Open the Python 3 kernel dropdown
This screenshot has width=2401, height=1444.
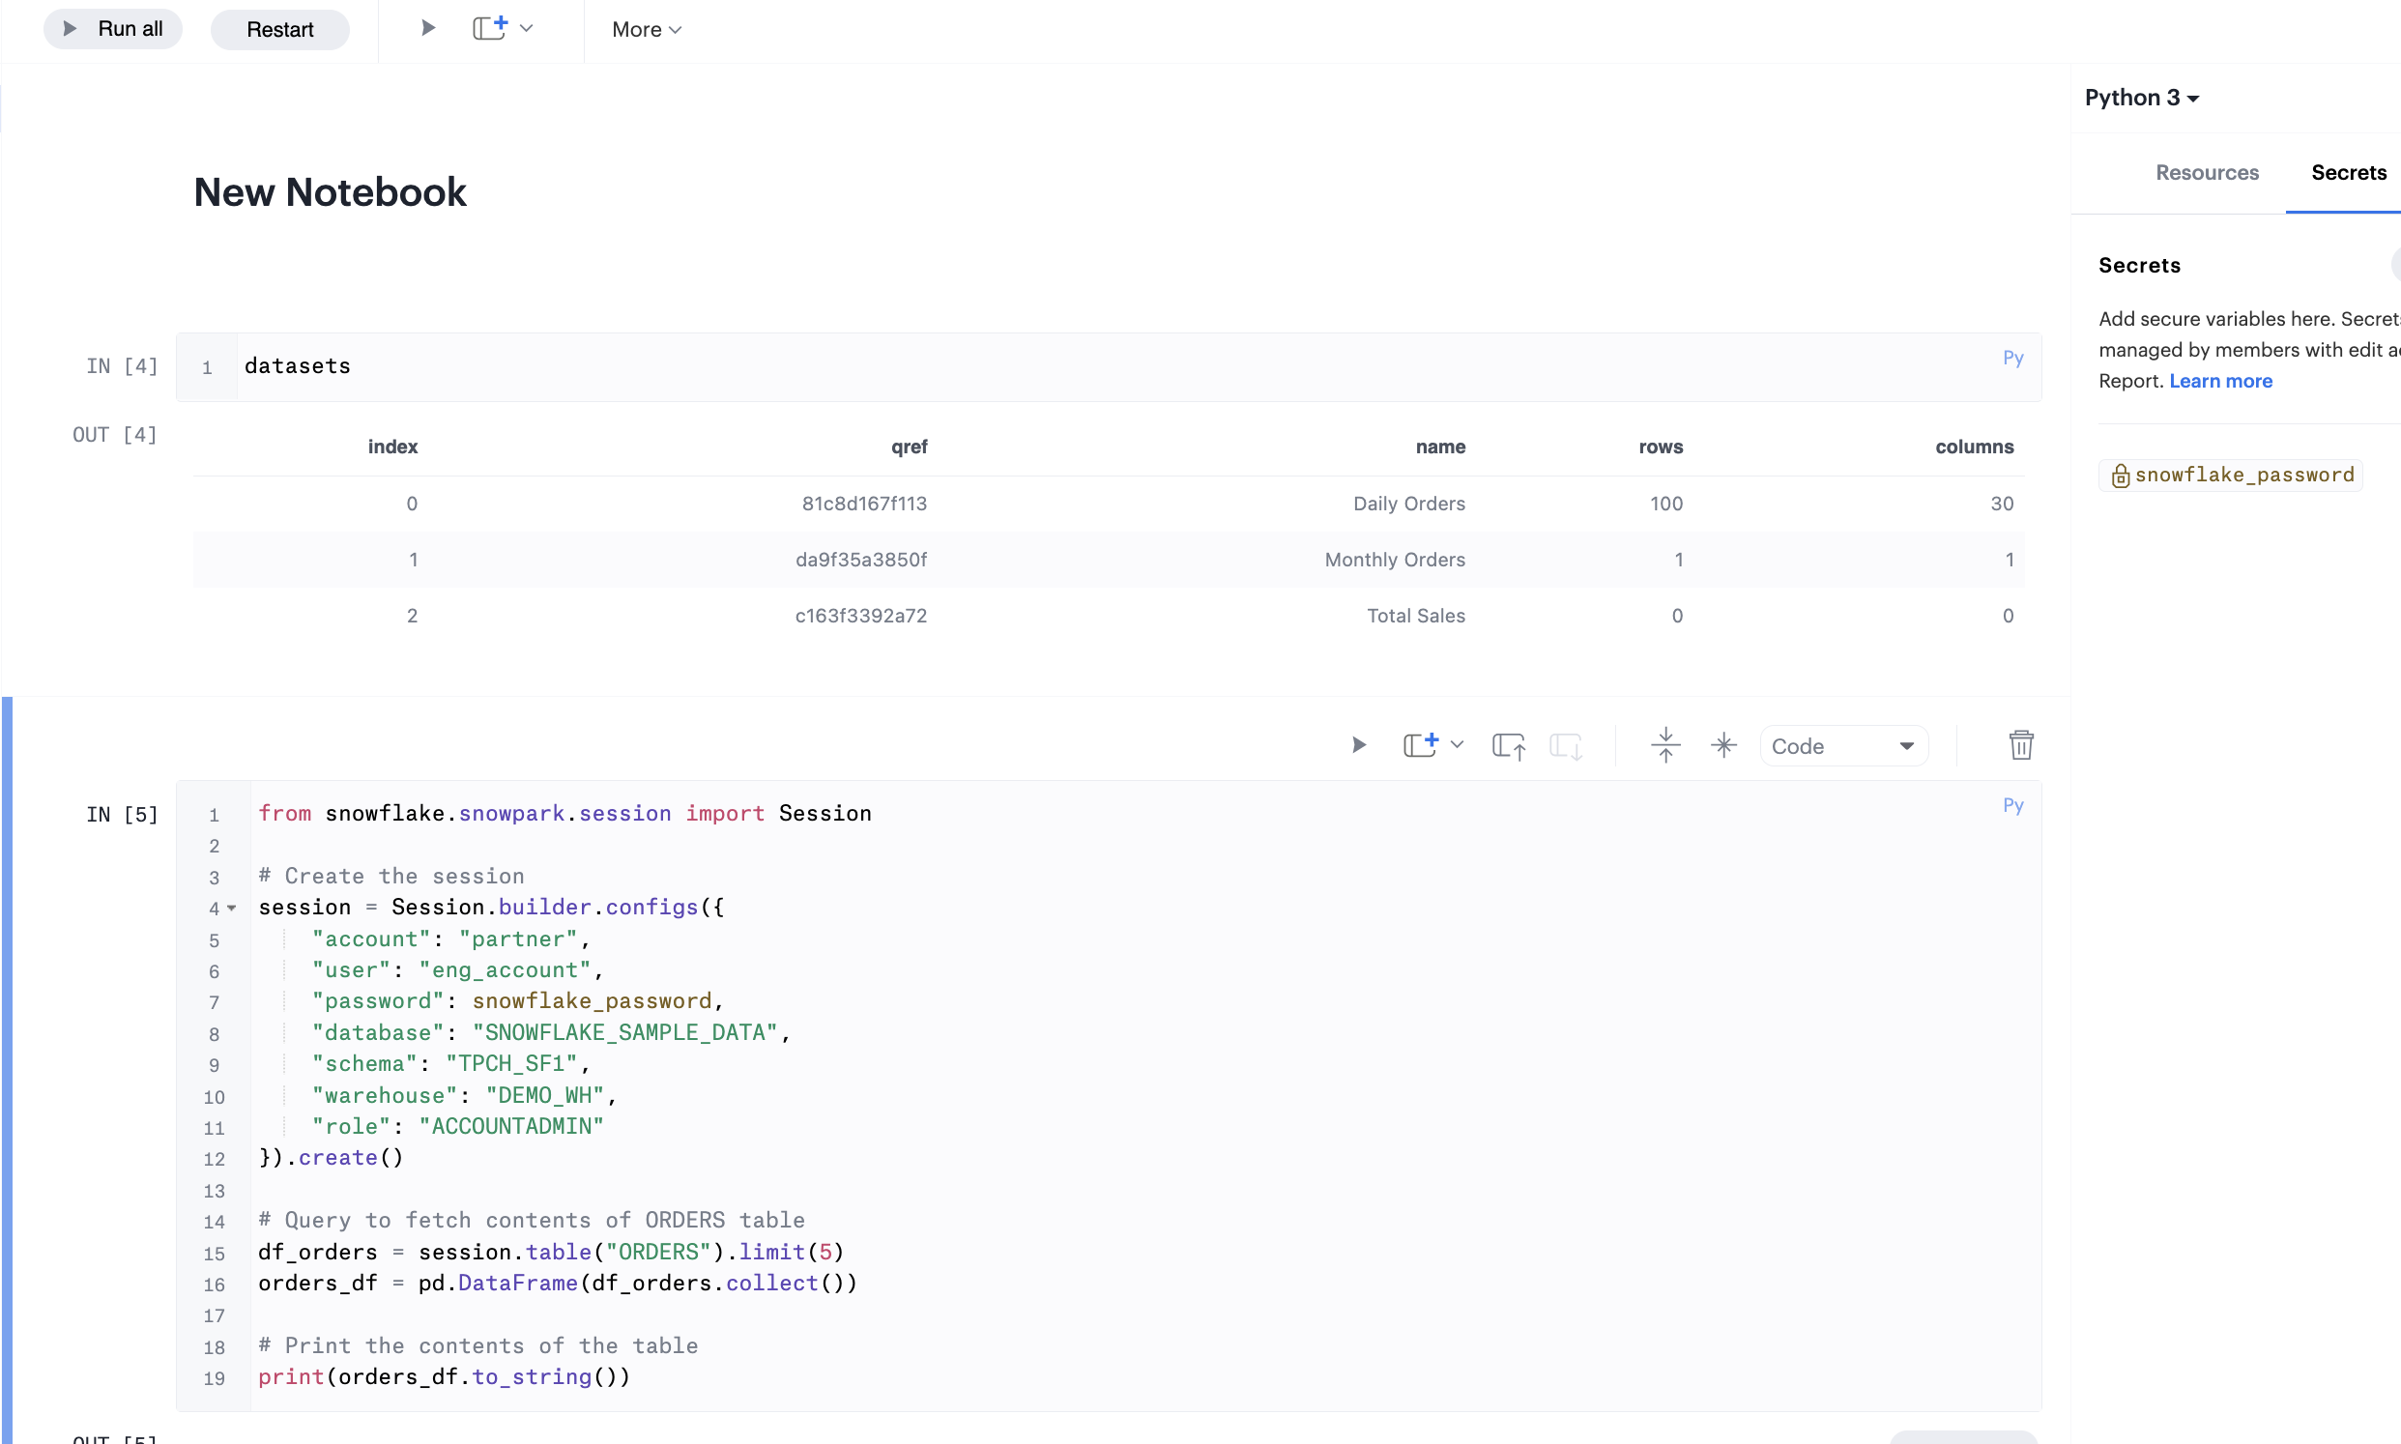(x=2141, y=98)
